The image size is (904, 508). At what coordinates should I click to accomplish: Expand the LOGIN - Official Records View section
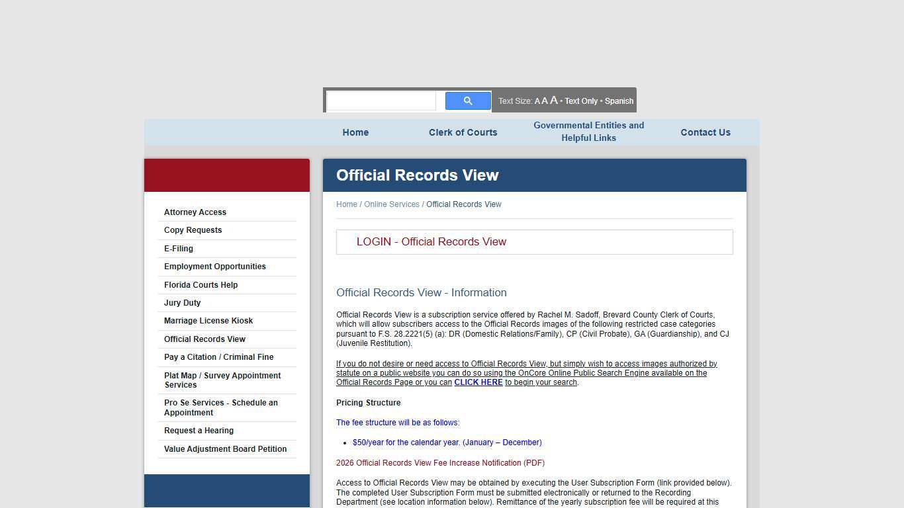point(431,241)
